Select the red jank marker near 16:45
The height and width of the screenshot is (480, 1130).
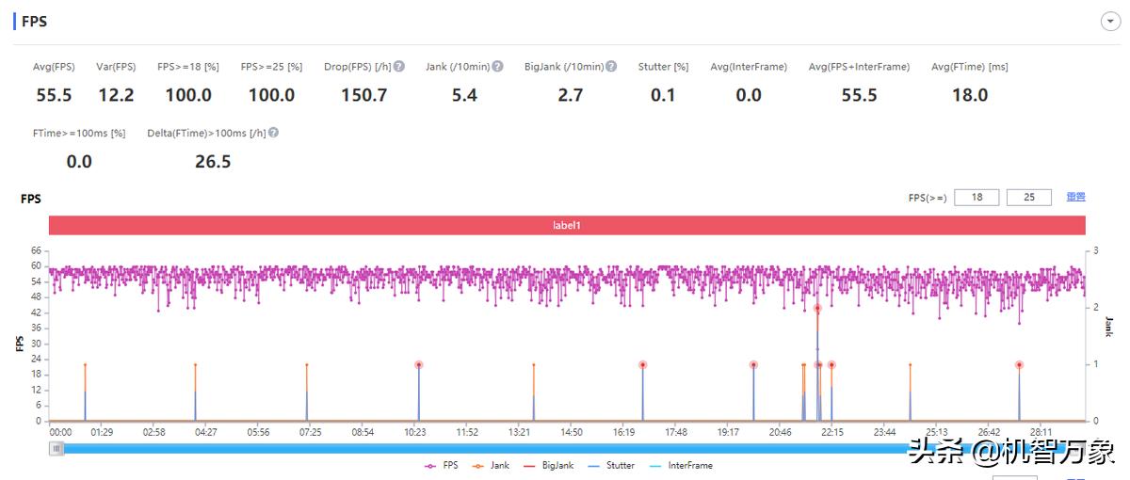click(x=642, y=365)
